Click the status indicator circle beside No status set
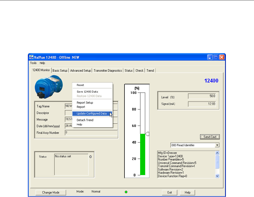 coord(91,157)
